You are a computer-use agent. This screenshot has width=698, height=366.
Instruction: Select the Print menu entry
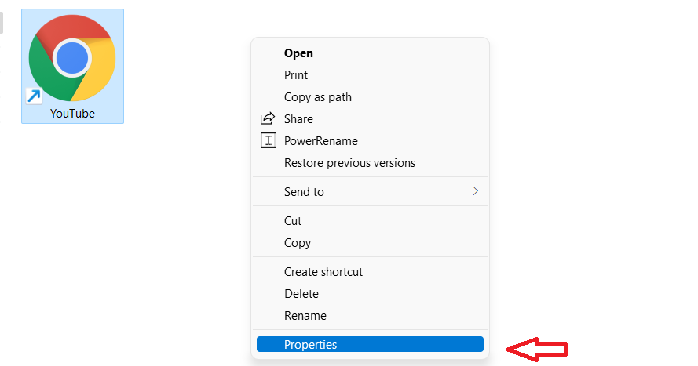(x=296, y=75)
